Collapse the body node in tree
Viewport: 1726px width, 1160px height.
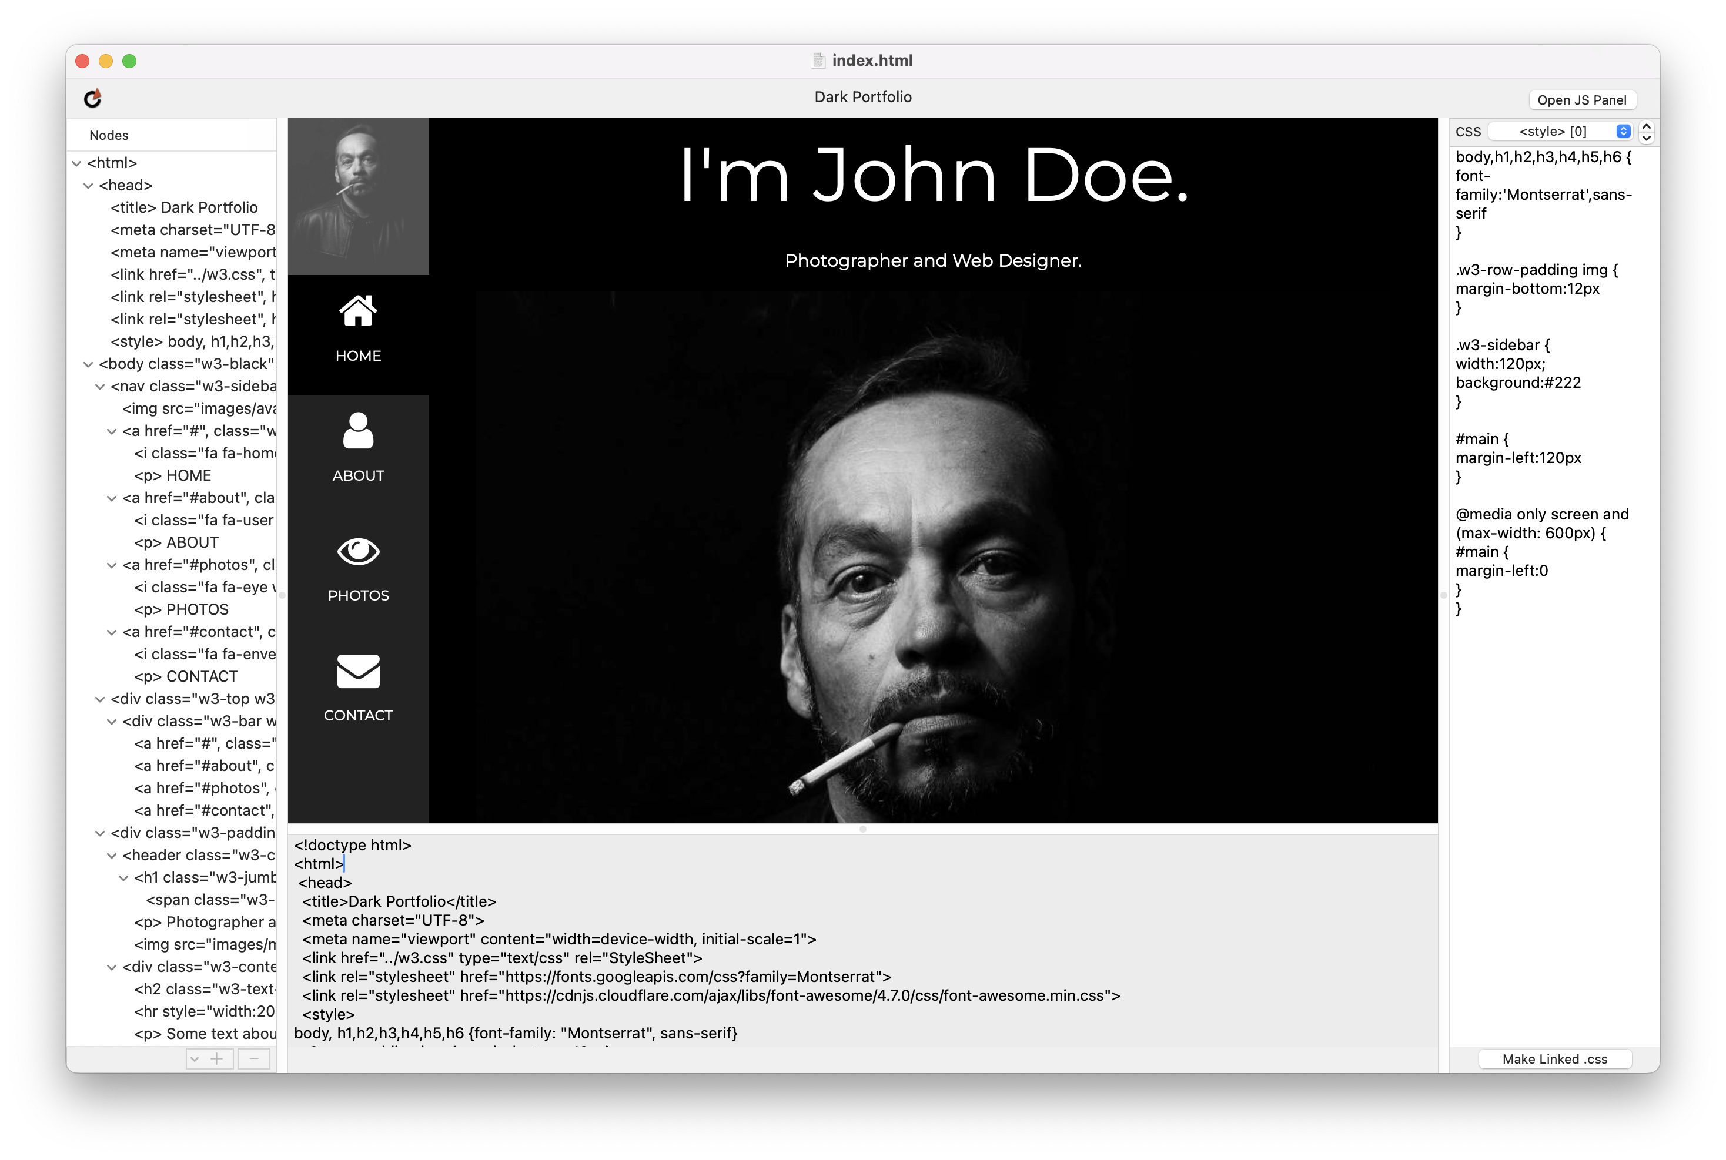pyautogui.click(x=89, y=364)
